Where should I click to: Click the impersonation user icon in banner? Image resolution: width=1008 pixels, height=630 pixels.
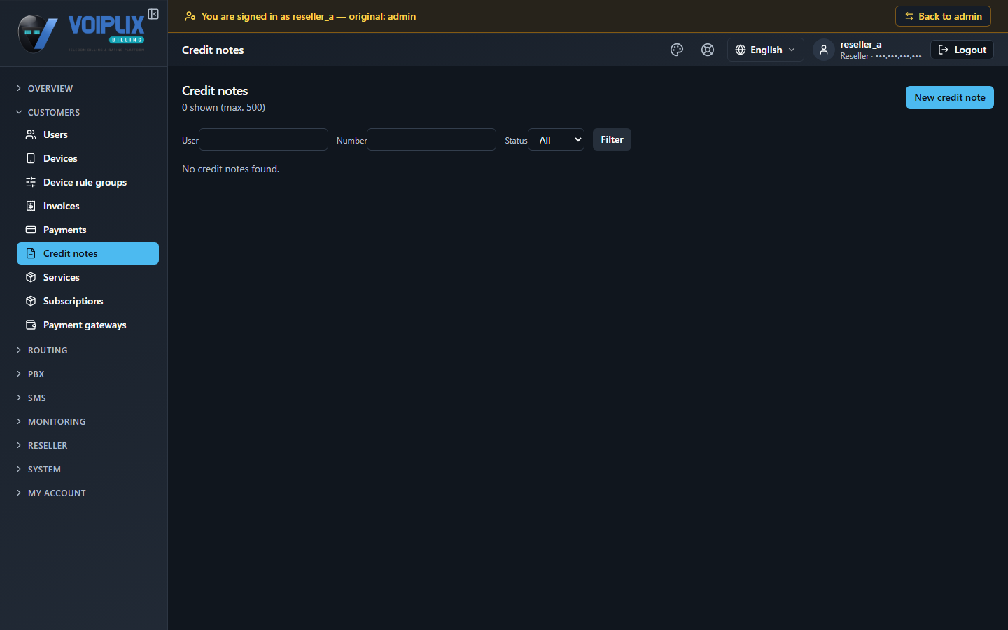point(190,16)
